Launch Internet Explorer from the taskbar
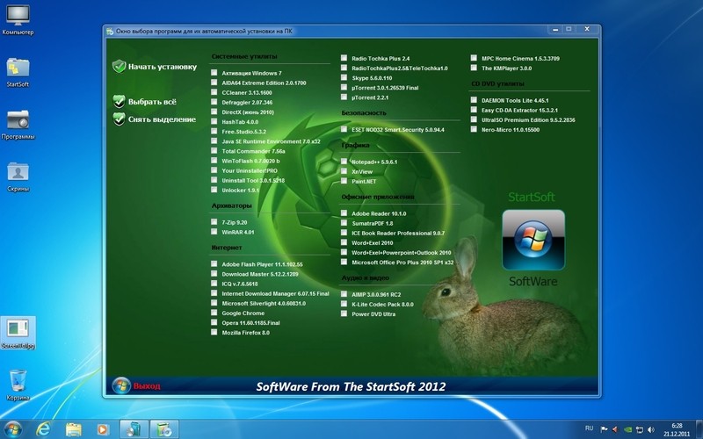This screenshot has width=703, height=439. click(x=43, y=429)
